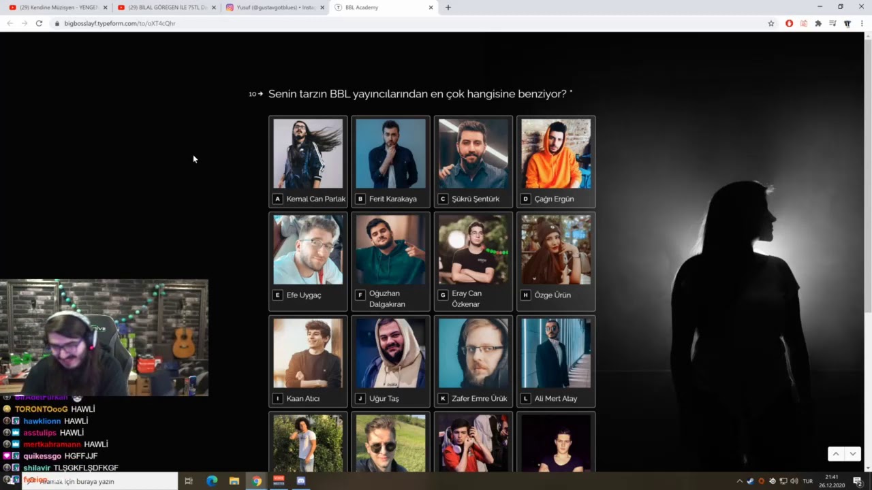
Task: Click chat username shilavir
Action: coord(37,468)
